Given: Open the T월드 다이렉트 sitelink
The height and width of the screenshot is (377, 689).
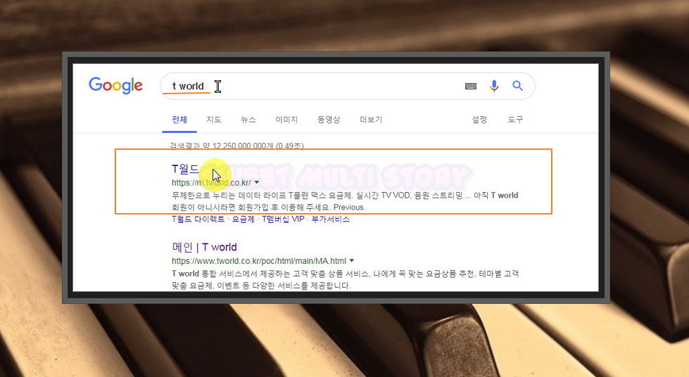Looking at the screenshot, I should pyautogui.click(x=198, y=219).
